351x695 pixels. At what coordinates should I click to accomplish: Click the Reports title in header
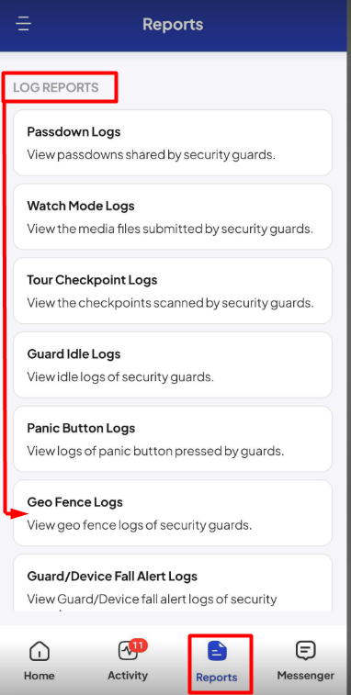coord(173,24)
